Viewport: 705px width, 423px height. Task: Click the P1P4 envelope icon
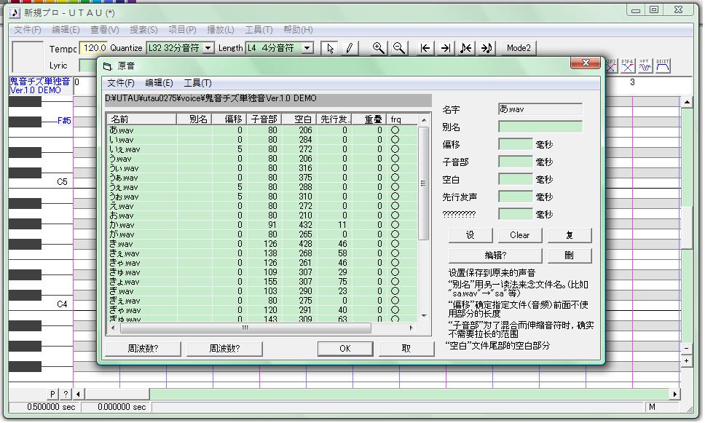pos(628,66)
